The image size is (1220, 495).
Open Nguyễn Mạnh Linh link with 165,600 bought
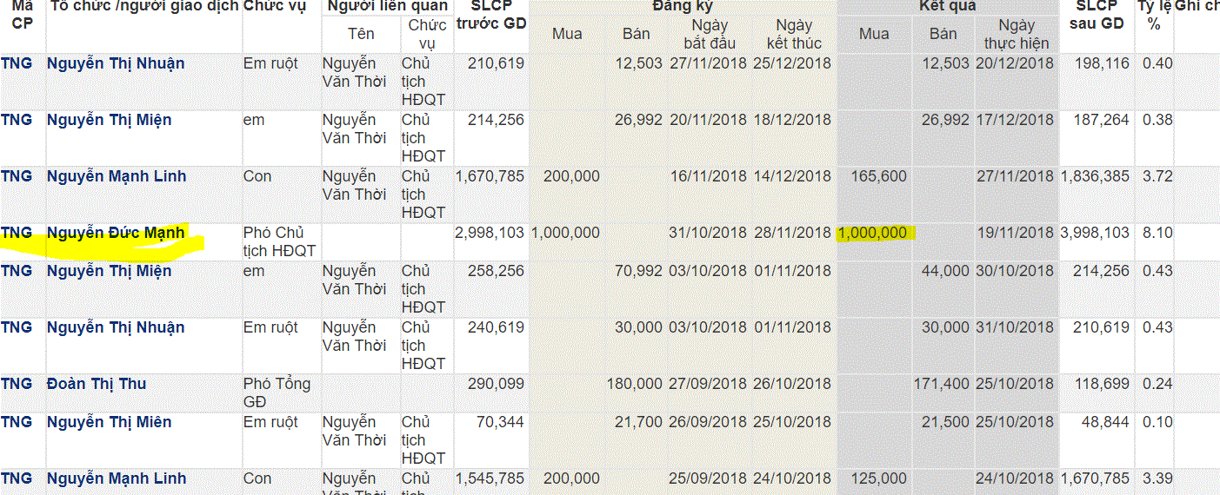[x=117, y=176]
